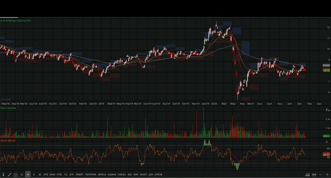Switch to the E weekly timeframe
The width and height of the screenshot is (331, 178).
pyautogui.click(x=34, y=174)
